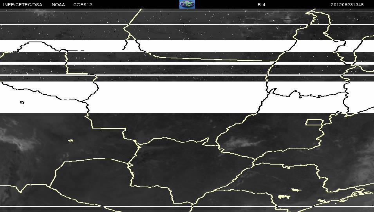Click the widest white missing-data band
This screenshot has width=374, height=212.
187,98
